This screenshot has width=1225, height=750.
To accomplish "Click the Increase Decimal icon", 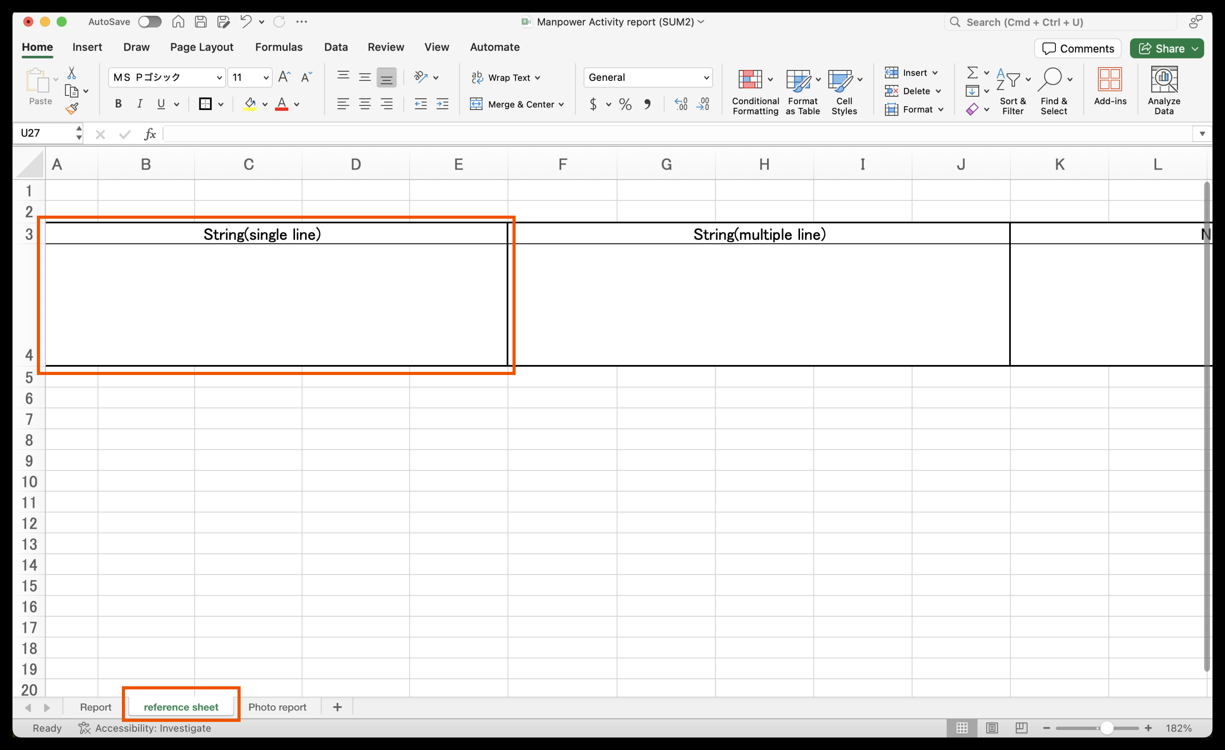I will 681,104.
